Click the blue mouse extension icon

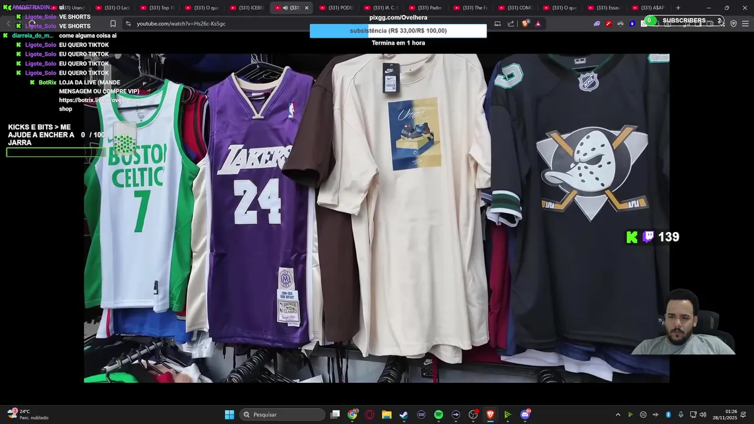pyautogui.click(x=632, y=24)
